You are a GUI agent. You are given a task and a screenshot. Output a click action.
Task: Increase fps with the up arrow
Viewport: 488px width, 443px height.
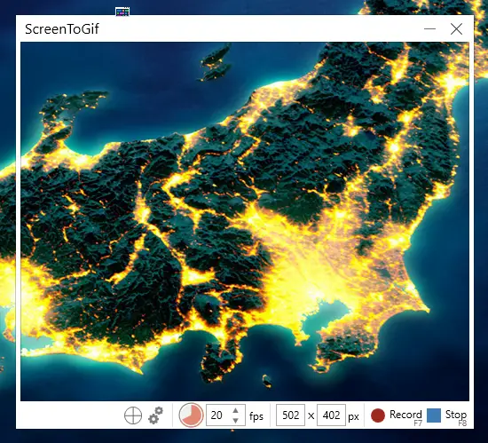pos(236,411)
